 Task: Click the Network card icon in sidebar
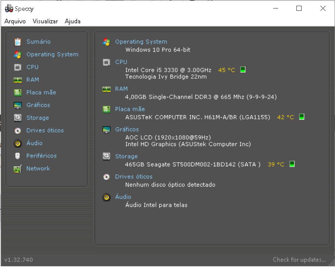18,169
